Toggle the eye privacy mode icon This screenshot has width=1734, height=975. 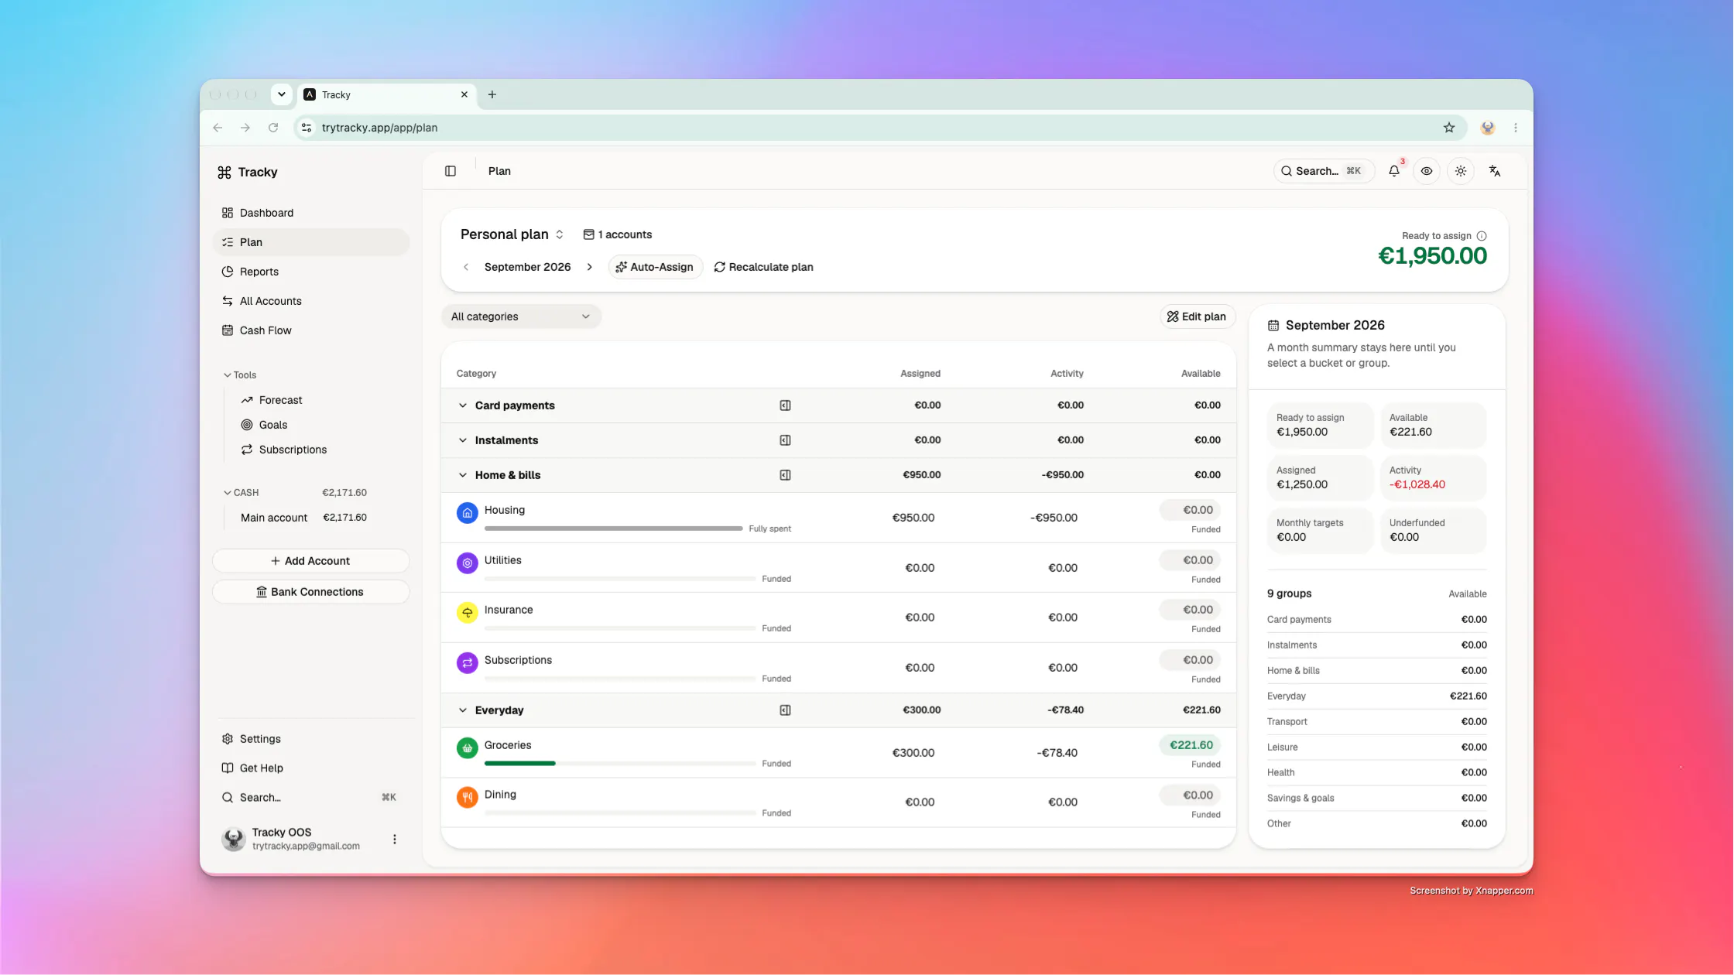click(1426, 171)
